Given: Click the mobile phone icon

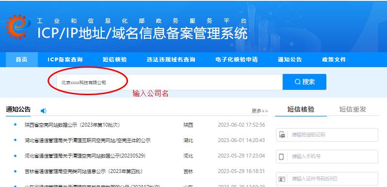Looking at the screenshot, I should click(282, 157).
